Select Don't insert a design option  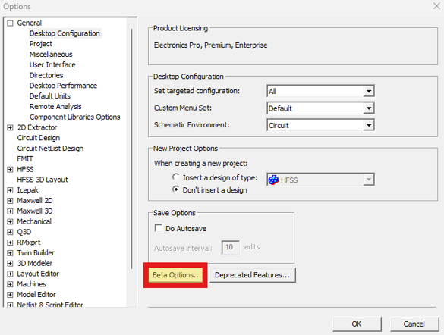point(176,189)
